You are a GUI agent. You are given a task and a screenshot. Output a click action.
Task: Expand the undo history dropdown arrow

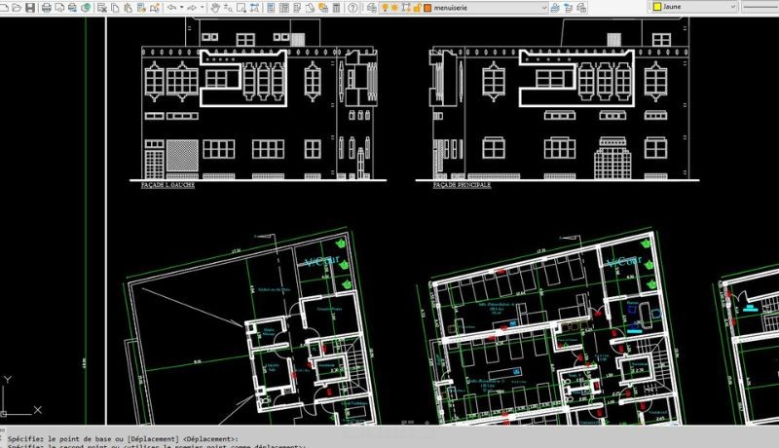[182, 8]
